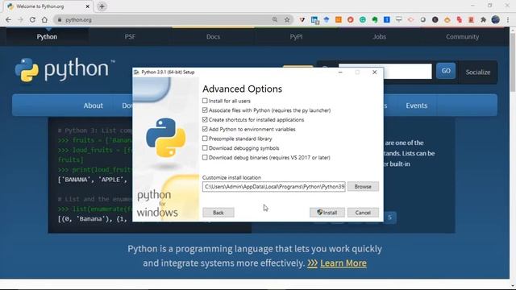Screen dimensions: 516x290
Task: Open the PyPI top navigation tab
Action: pos(296,36)
